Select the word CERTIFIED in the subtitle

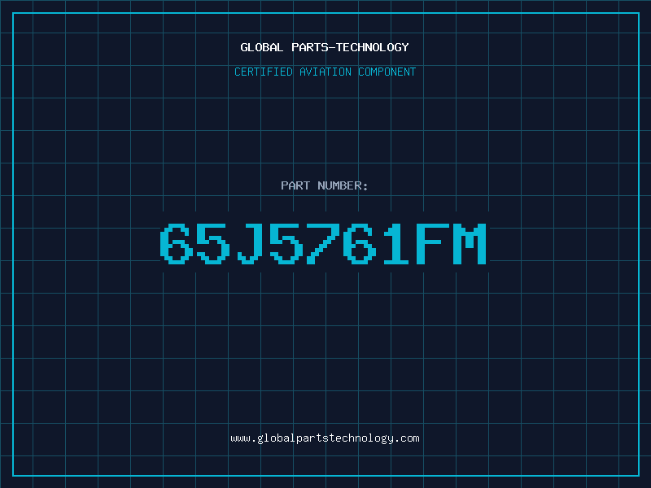pos(264,72)
